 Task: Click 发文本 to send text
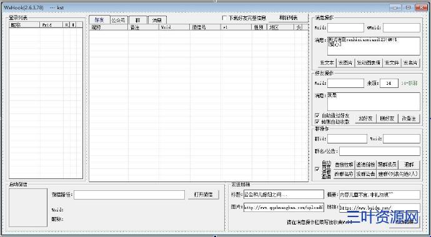pyautogui.click(x=327, y=62)
